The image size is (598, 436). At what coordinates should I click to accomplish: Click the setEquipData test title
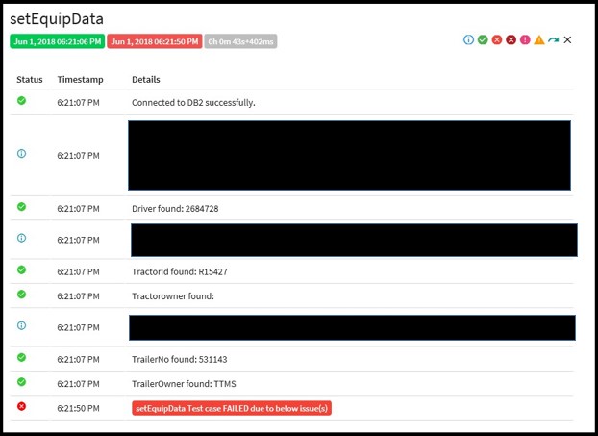[x=57, y=19]
